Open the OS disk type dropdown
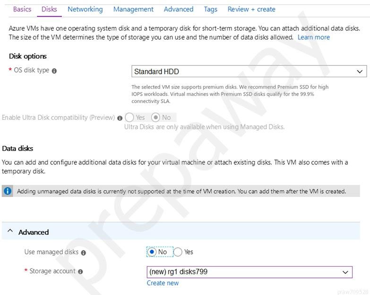Screen dimensions: 370x295 tap(249, 71)
